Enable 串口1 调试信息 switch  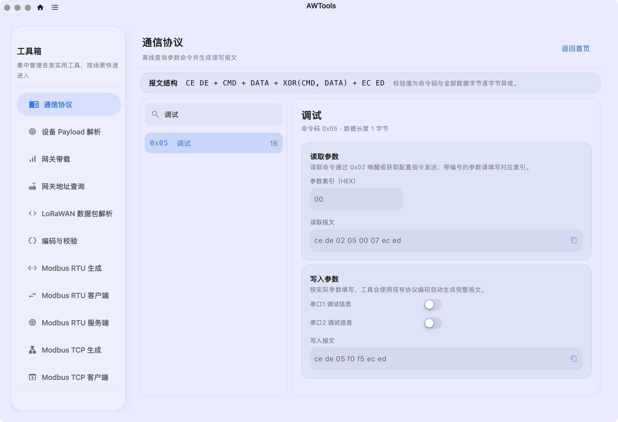click(x=433, y=305)
